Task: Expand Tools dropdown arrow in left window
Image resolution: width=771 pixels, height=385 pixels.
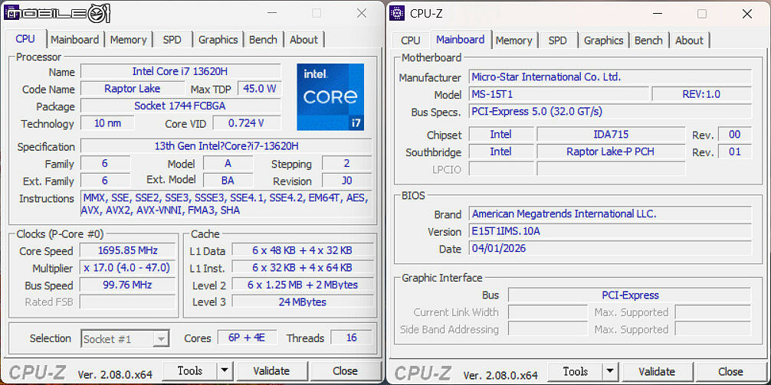Action: point(225,371)
